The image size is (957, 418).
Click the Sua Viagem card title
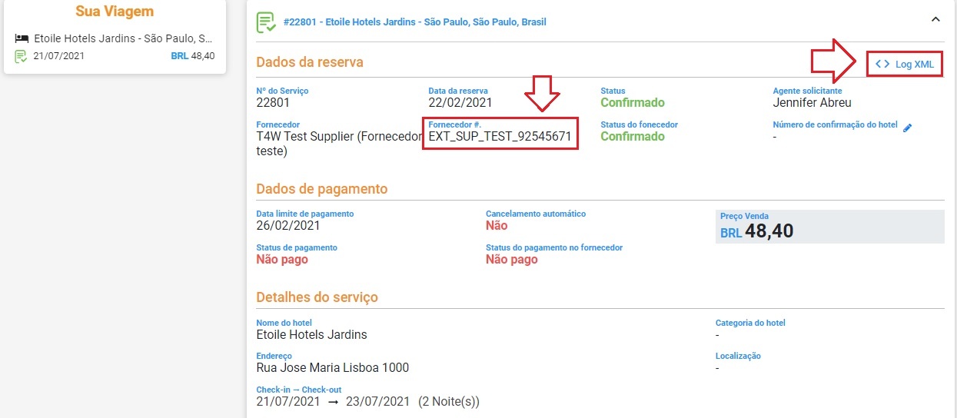click(x=115, y=12)
